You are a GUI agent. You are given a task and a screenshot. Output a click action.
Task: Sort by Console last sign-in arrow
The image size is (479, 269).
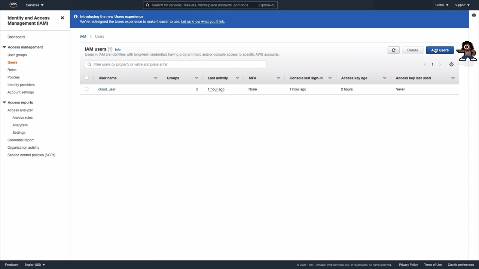(x=330, y=78)
